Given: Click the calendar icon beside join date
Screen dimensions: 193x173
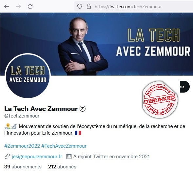Looking at the screenshot, I should (x=69, y=156).
